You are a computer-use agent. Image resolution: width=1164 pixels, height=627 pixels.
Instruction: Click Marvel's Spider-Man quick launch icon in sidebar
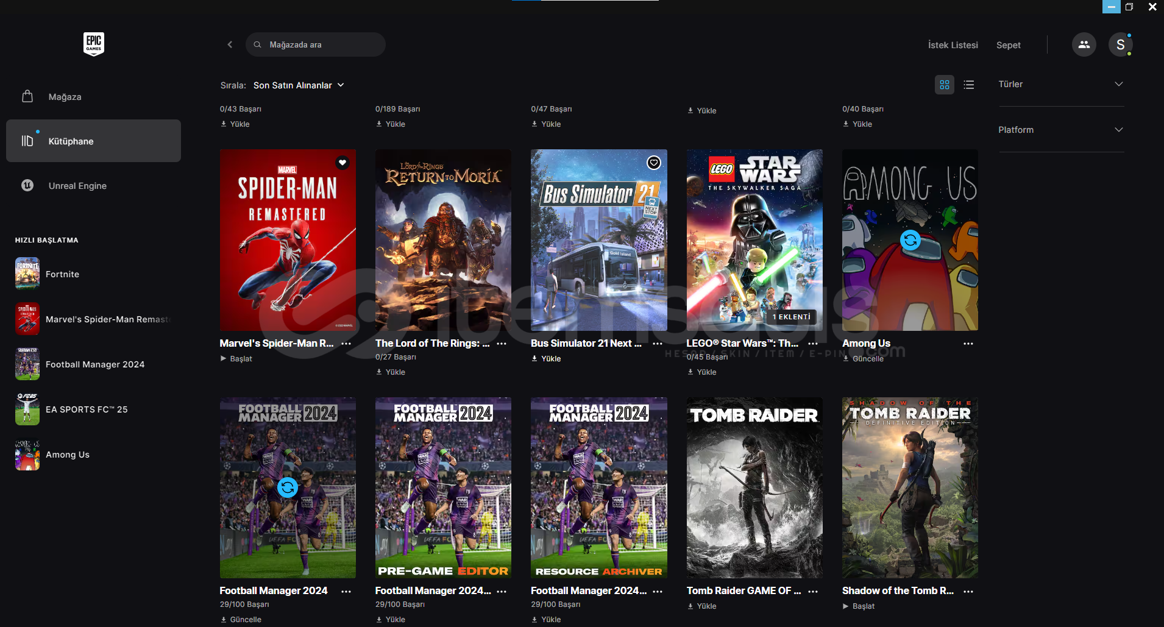coord(27,319)
